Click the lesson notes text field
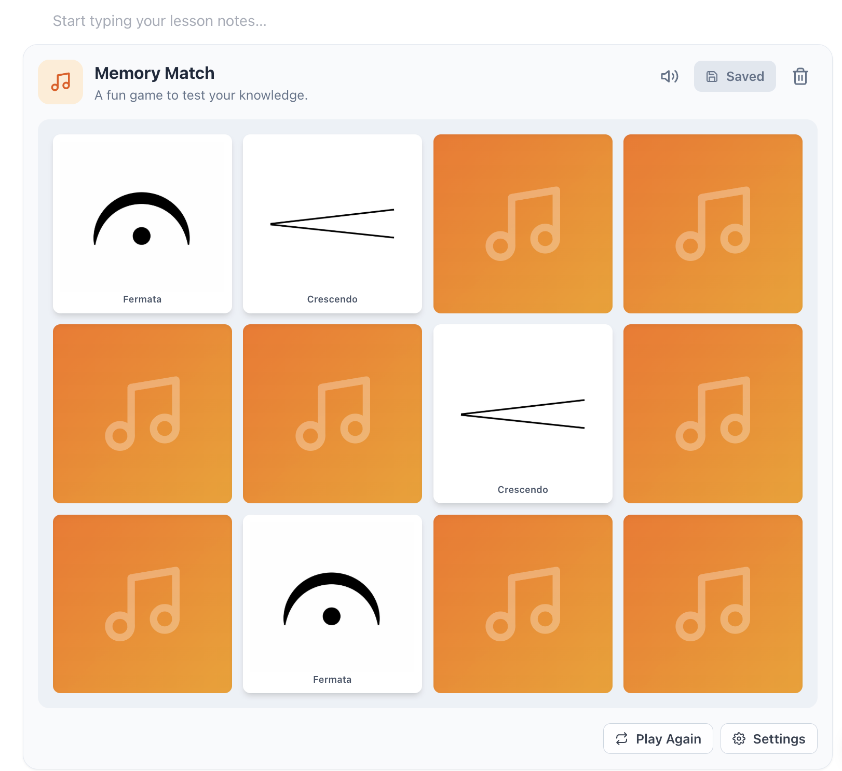The height and width of the screenshot is (771, 842). pos(159,21)
